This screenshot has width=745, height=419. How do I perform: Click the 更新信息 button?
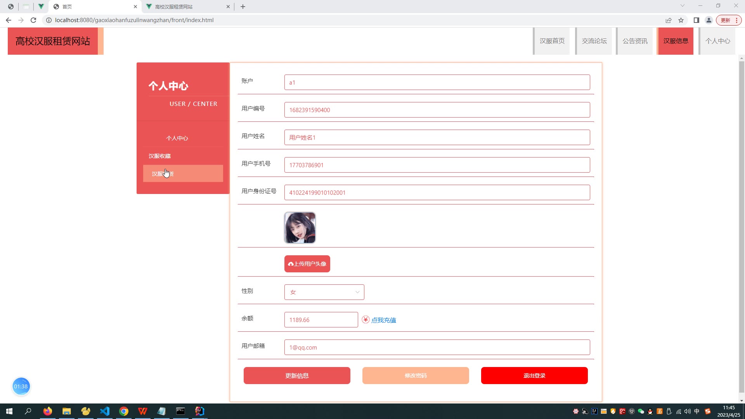coord(297,376)
